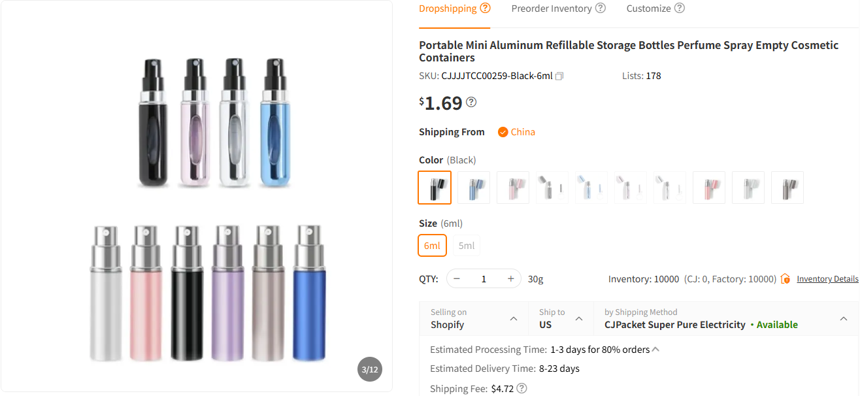The height and width of the screenshot is (396, 860).
Task: Click the orange China verified checkmark icon
Action: [502, 131]
